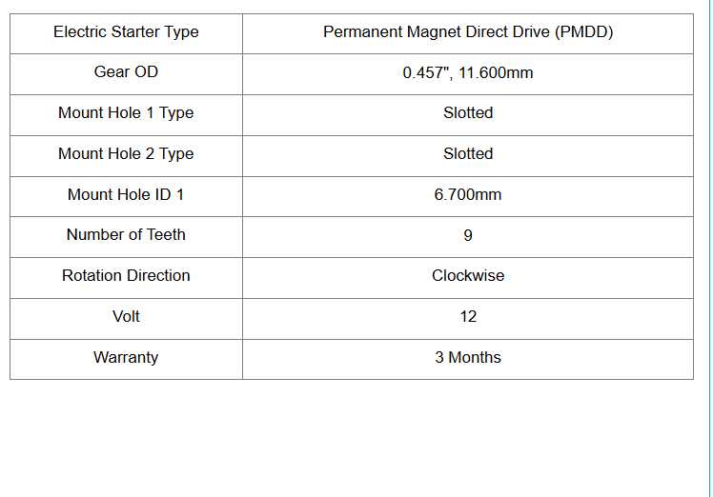
Task: Click the Mount Hole 1 Type label
Action: pyautogui.click(x=126, y=113)
